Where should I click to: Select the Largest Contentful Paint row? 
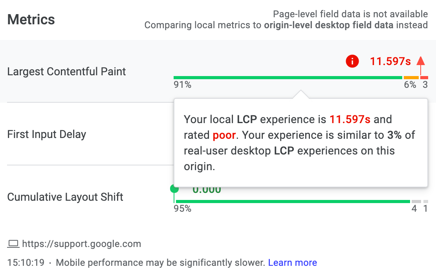(x=218, y=71)
